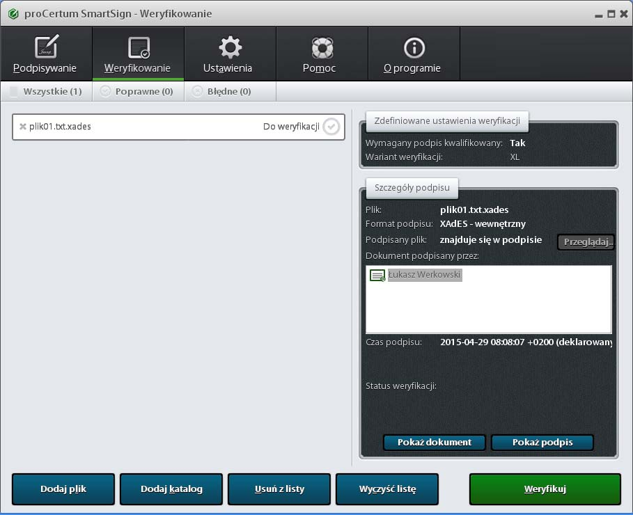Click the Wariant weryfikacji XL value
This screenshot has height=515, width=633.
(x=515, y=157)
